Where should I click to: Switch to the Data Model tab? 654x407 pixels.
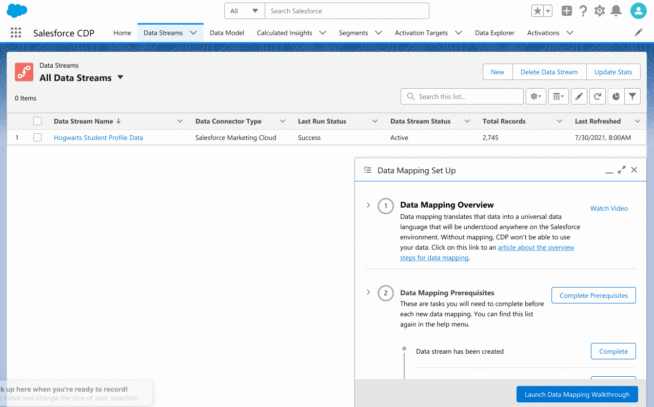pos(227,33)
